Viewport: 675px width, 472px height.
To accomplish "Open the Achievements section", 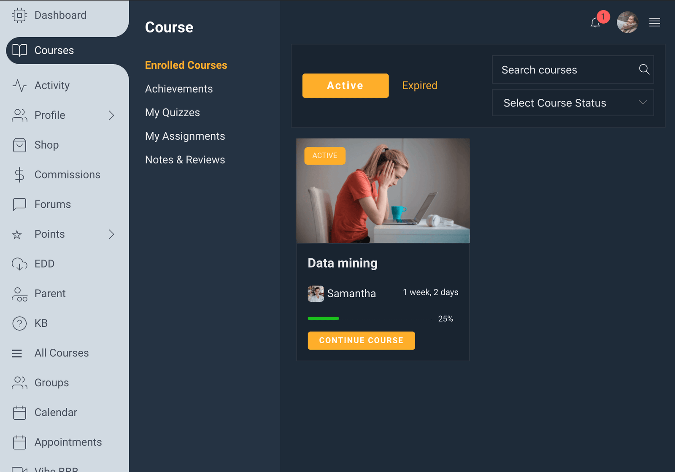I will click(x=179, y=89).
